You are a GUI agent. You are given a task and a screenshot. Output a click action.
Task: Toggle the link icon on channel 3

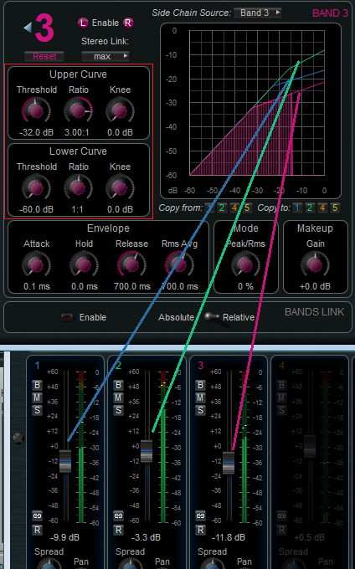pyautogui.click(x=200, y=515)
